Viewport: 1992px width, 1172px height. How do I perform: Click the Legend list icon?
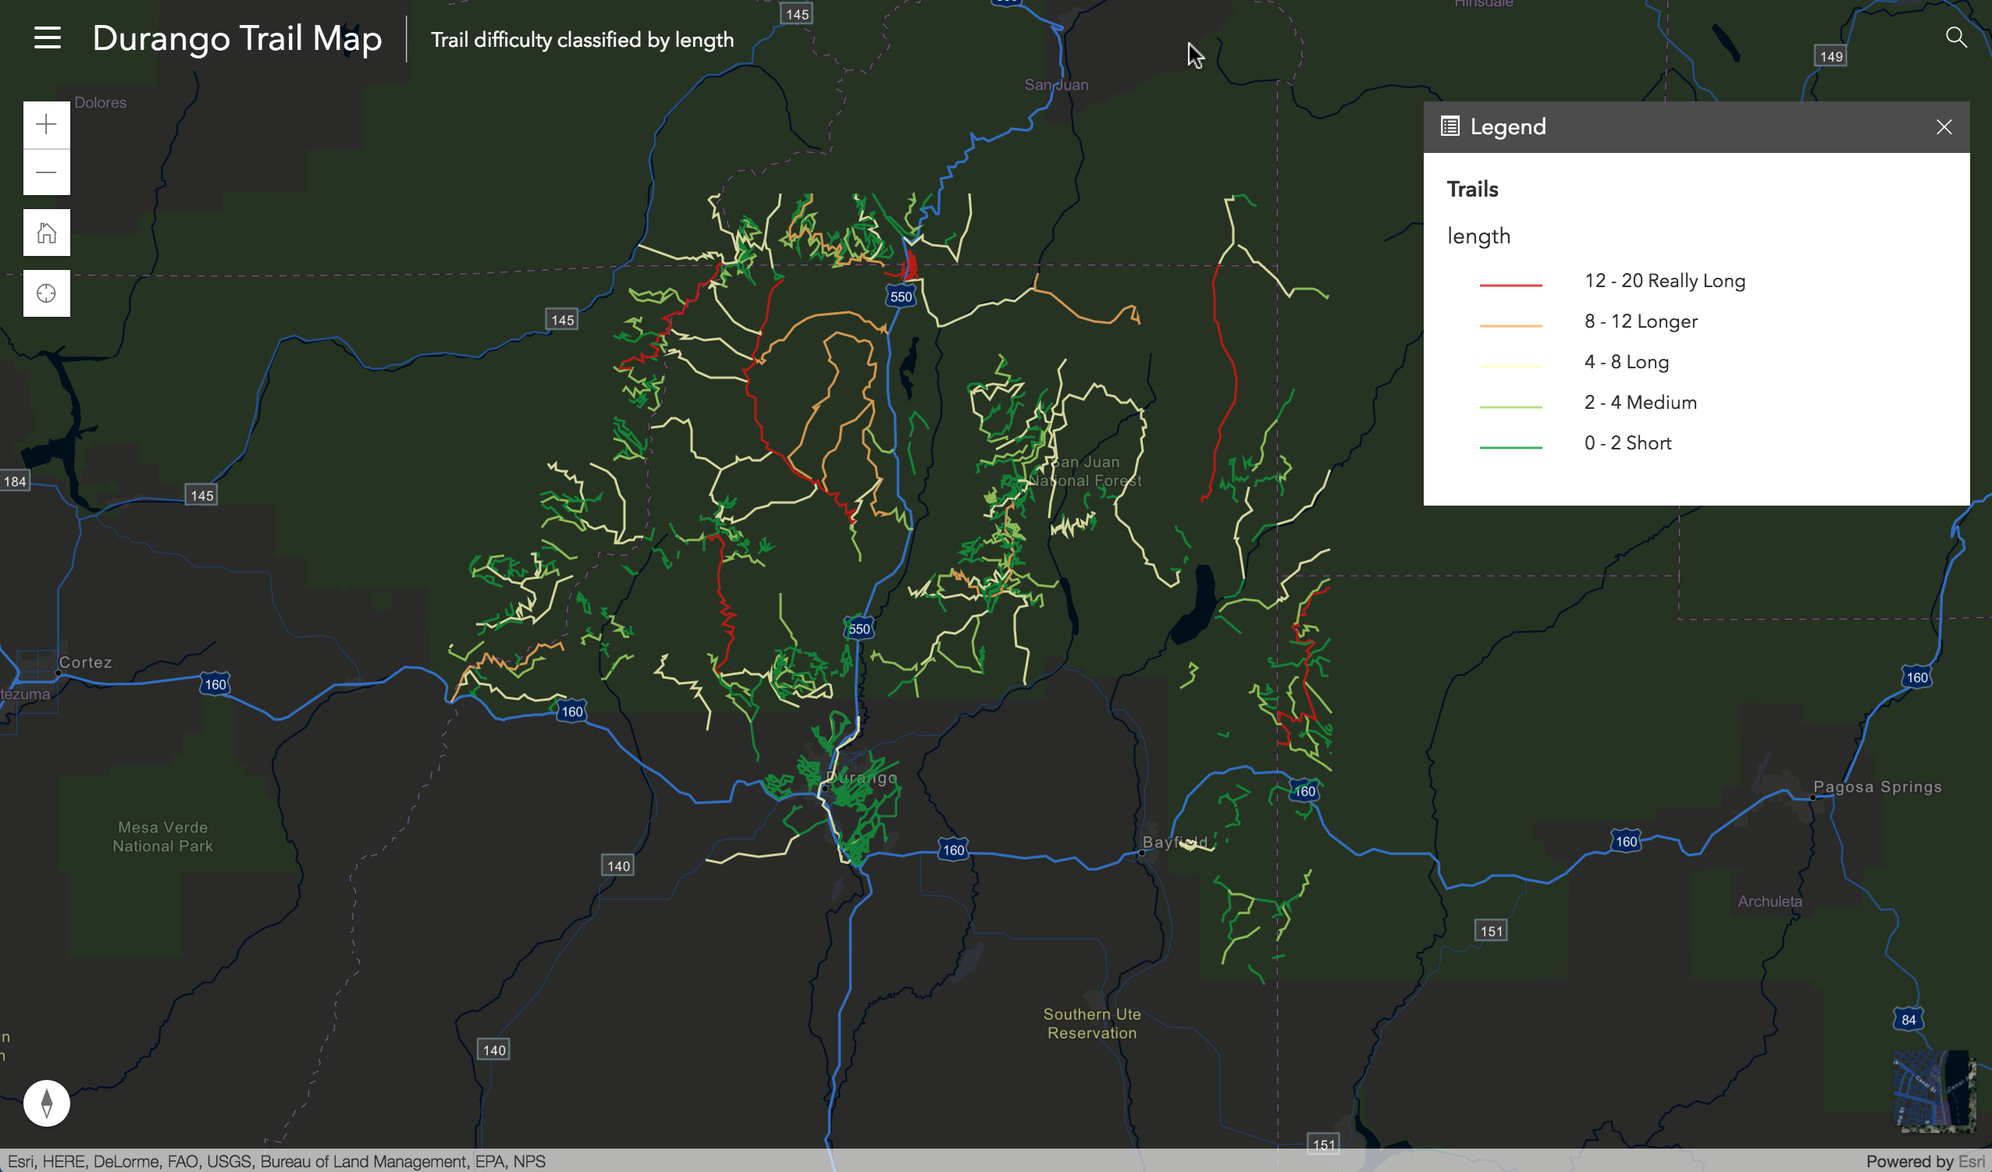(x=1450, y=126)
